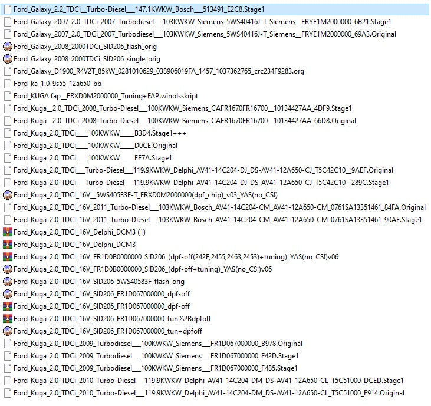This screenshot has width=431, height=406.
Task: Click blank file icon of Ford_ka_1.0 file
Action: click(8, 84)
